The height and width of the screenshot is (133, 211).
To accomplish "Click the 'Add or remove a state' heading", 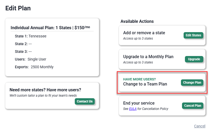I will point(144,33).
